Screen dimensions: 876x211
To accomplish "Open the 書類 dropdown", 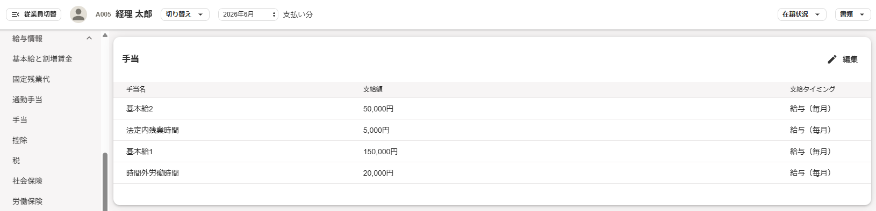I will 853,14.
